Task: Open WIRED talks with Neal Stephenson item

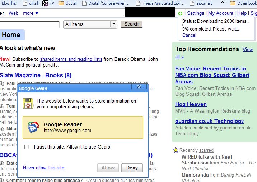Action: [x=207, y=160]
